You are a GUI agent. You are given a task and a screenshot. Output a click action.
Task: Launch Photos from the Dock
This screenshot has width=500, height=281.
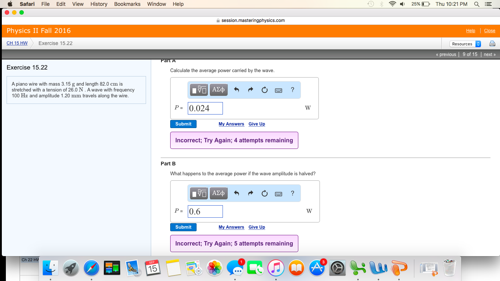(x=214, y=269)
